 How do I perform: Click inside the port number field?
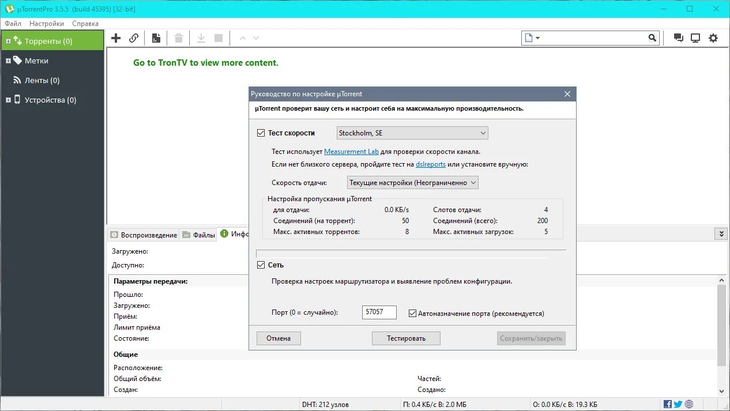[x=378, y=312]
